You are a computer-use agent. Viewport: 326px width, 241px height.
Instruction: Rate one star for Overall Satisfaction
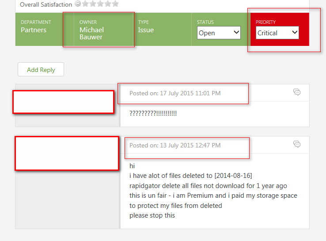(85, 4)
